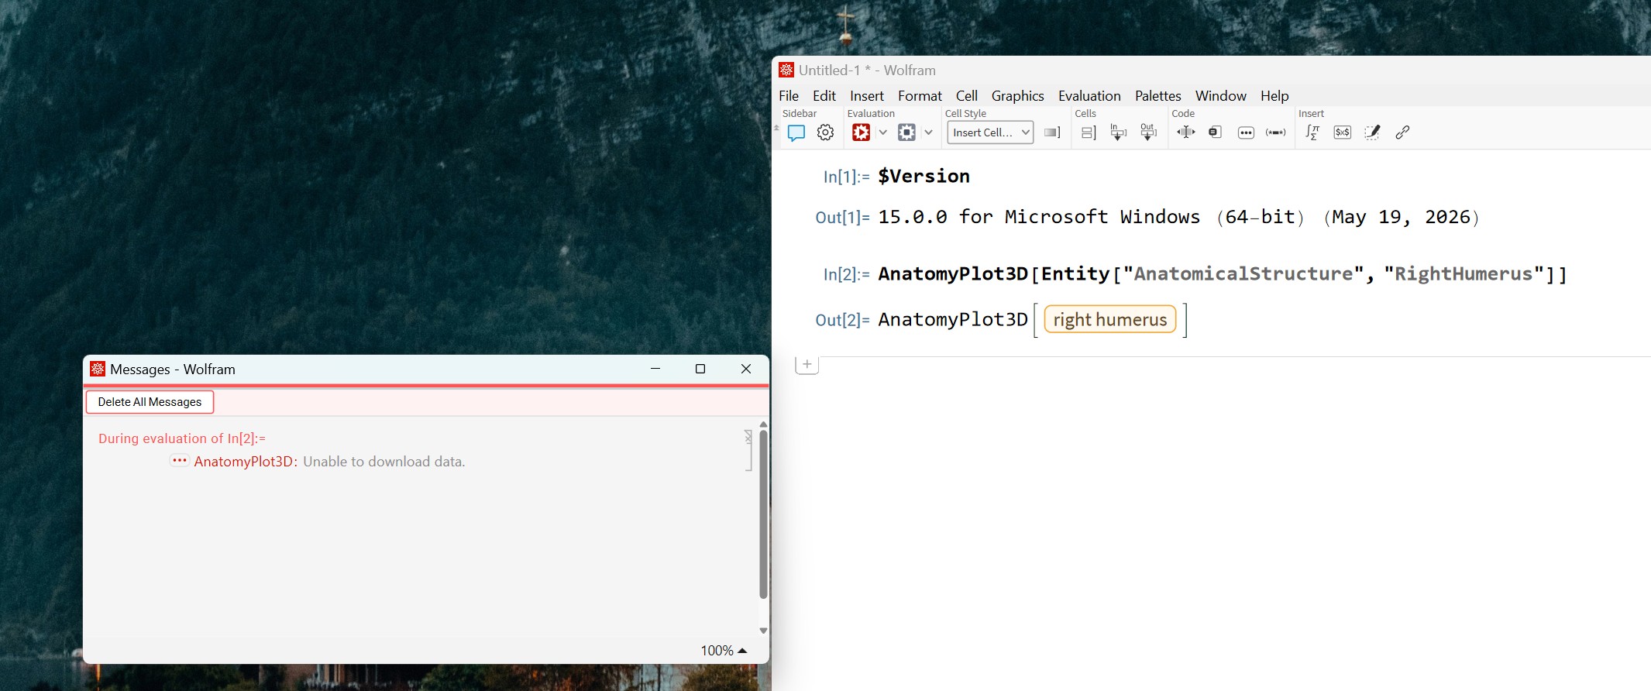This screenshot has width=1651, height=691.
Task: Open the Evaluate options dropdown arrow
Action: pos(882,132)
